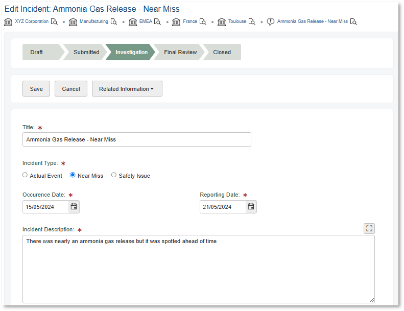Click the Edit Incident page heading
Viewport: 404px width, 311px height.
pyautogui.click(x=92, y=9)
